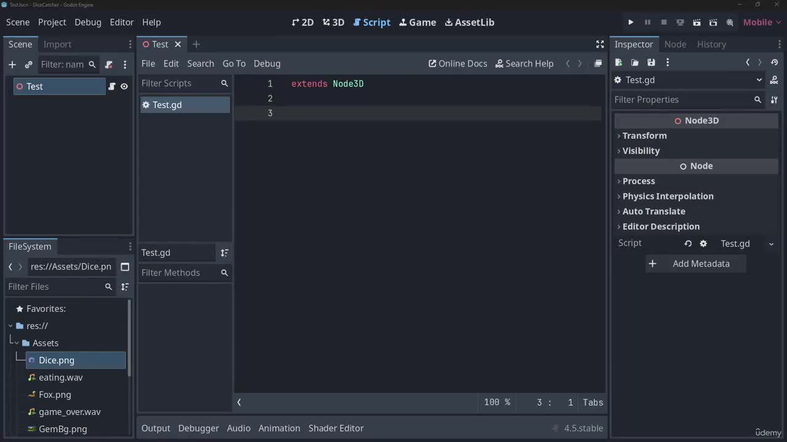Open Scene dock extra options menu
The image size is (787, 442).
(125, 64)
